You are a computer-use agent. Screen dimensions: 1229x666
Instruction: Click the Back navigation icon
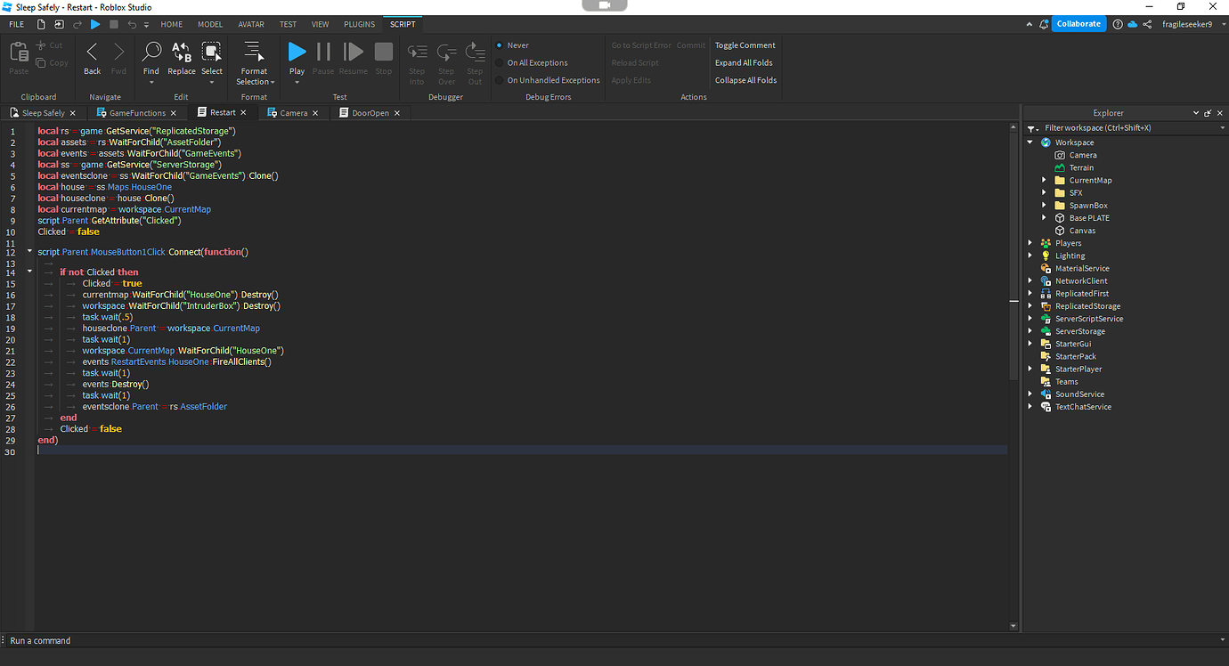pos(91,53)
